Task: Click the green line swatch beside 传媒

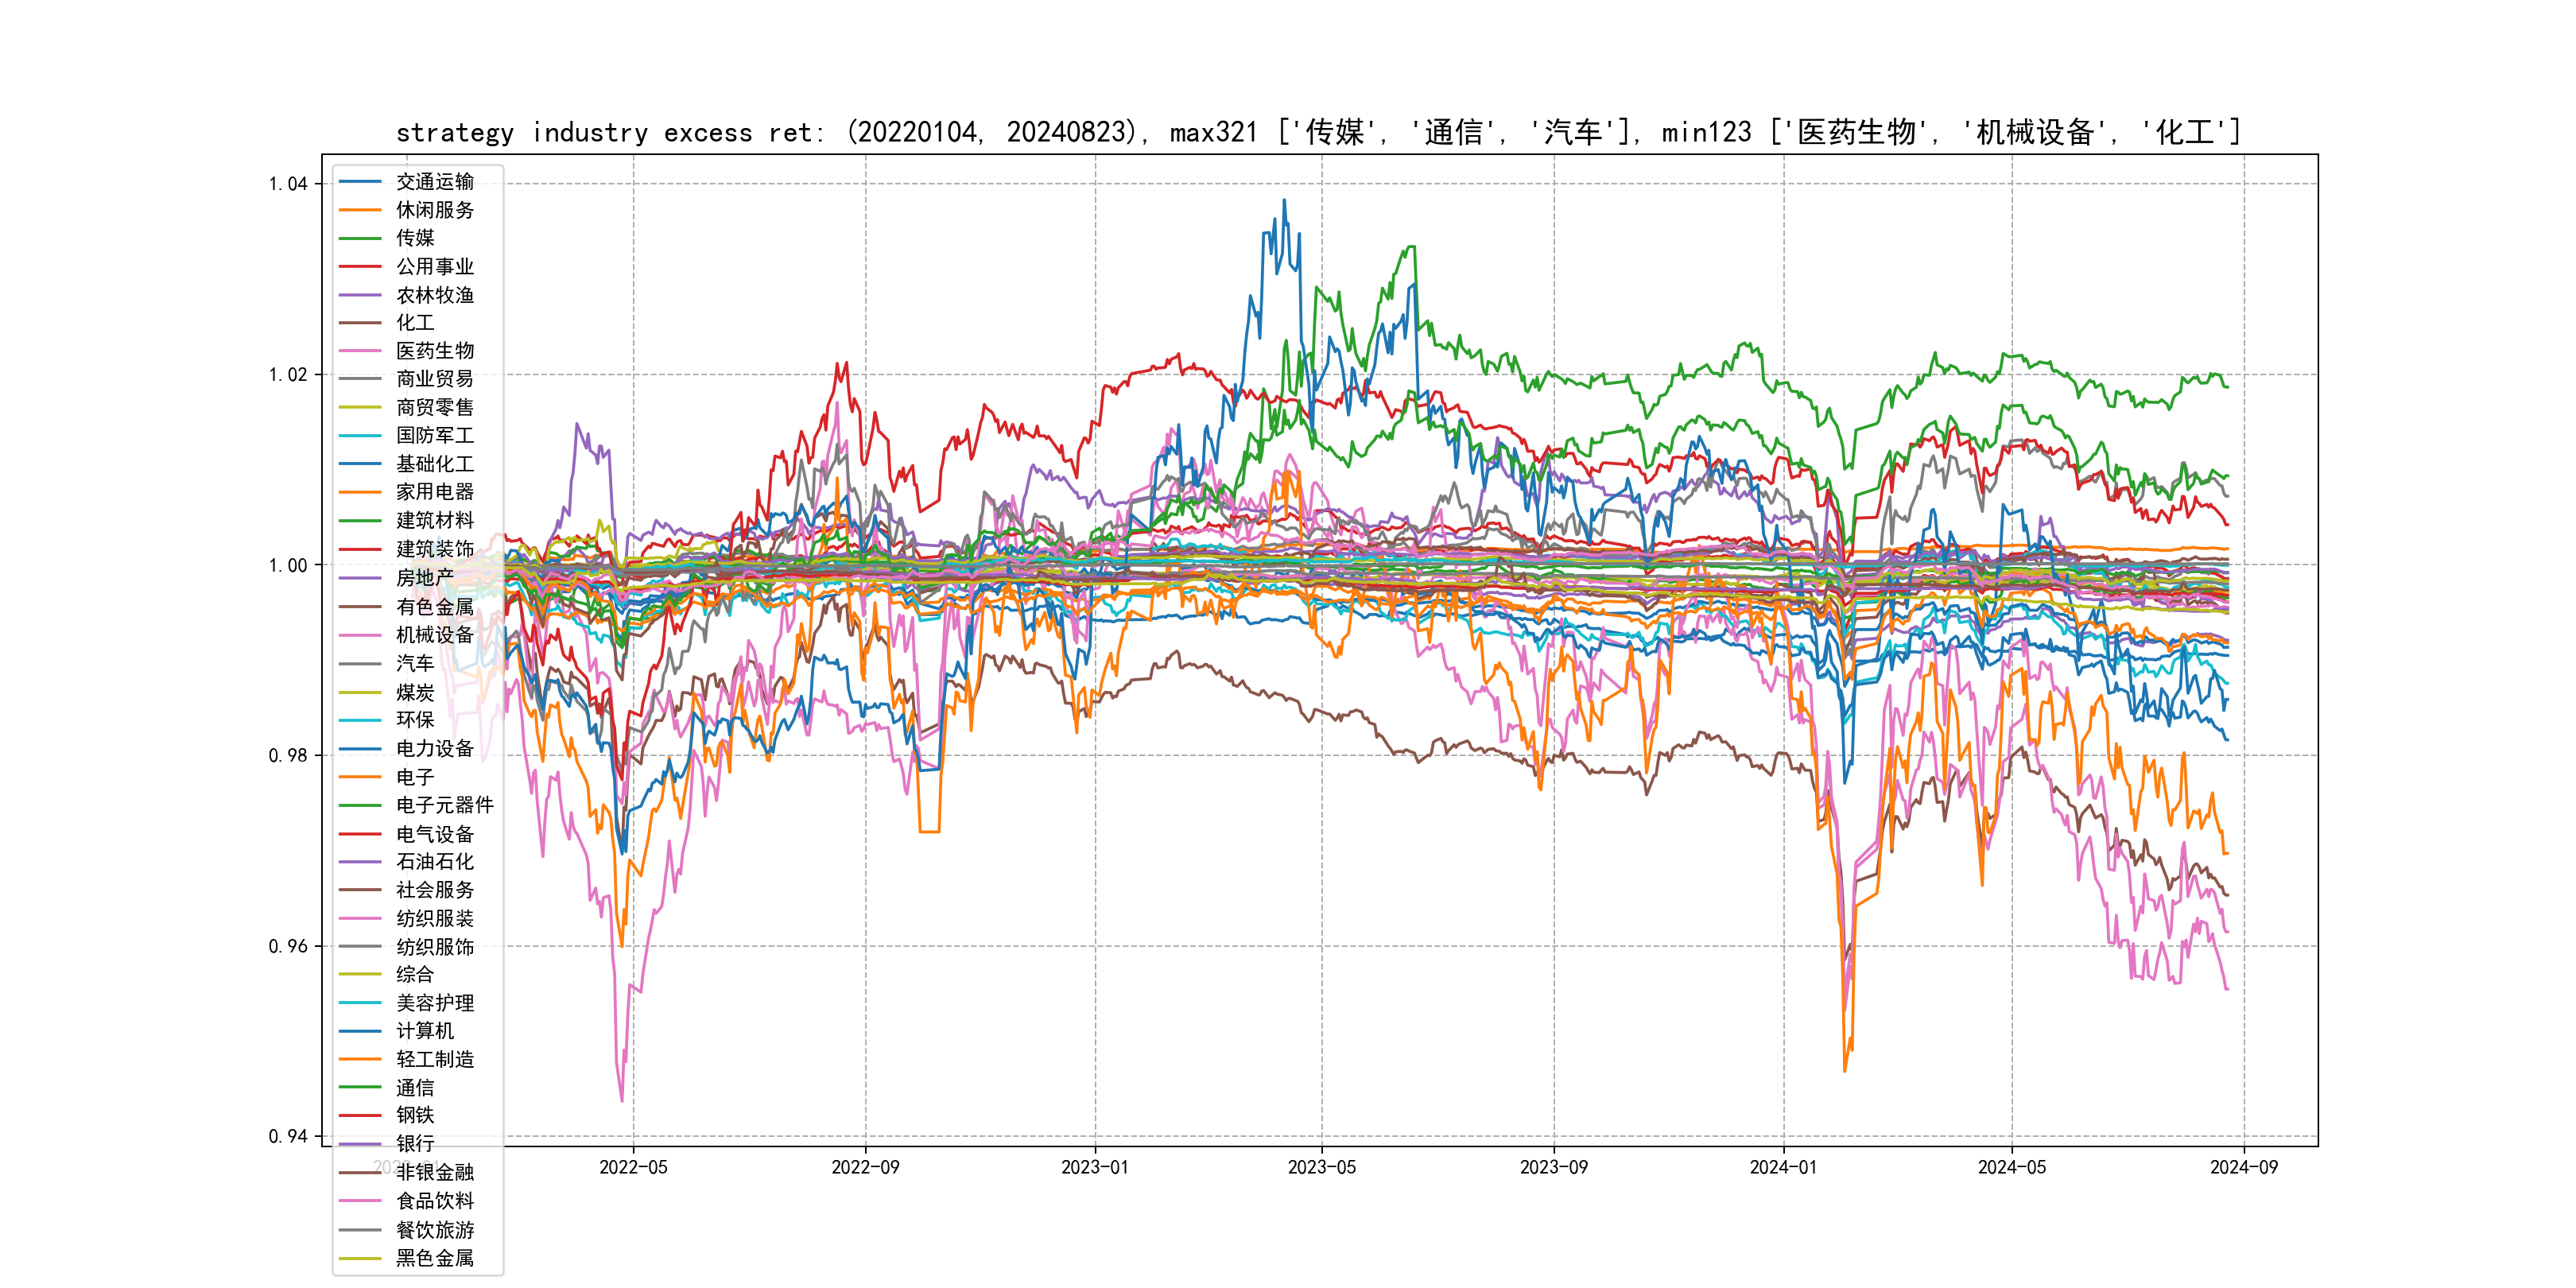Action: coord(360,238)
